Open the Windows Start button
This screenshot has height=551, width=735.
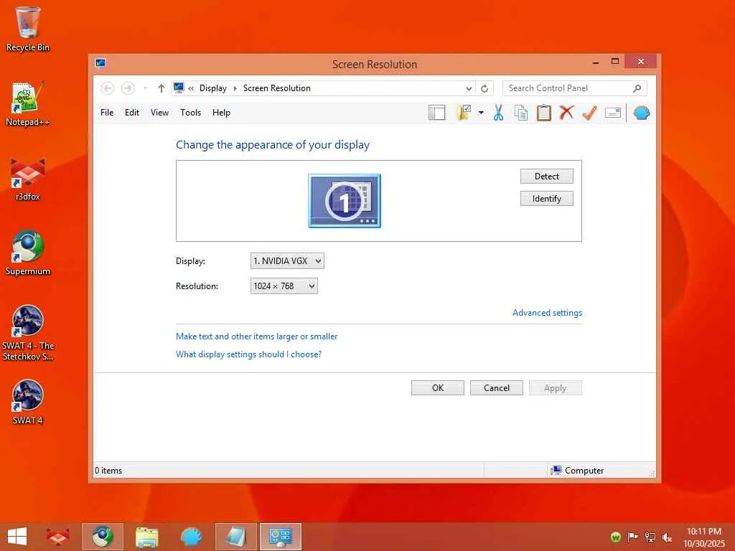pos(17,537)
